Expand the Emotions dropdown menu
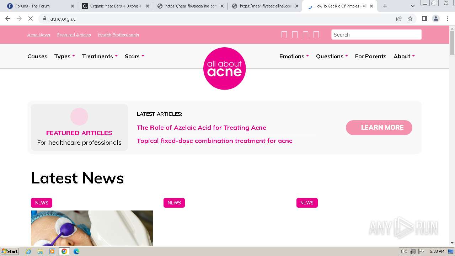The height and width of the screenshot is (256, 455). coord(294,56)
